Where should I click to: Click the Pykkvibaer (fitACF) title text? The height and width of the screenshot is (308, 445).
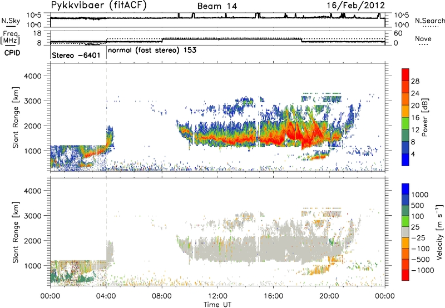point(99,6)
